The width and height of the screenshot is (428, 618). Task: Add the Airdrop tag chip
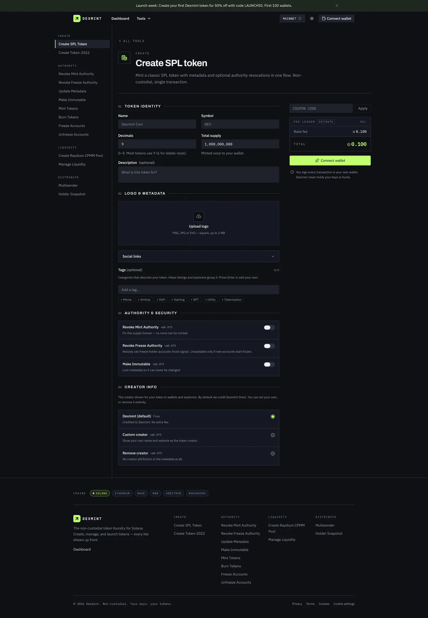click(144, 300)
